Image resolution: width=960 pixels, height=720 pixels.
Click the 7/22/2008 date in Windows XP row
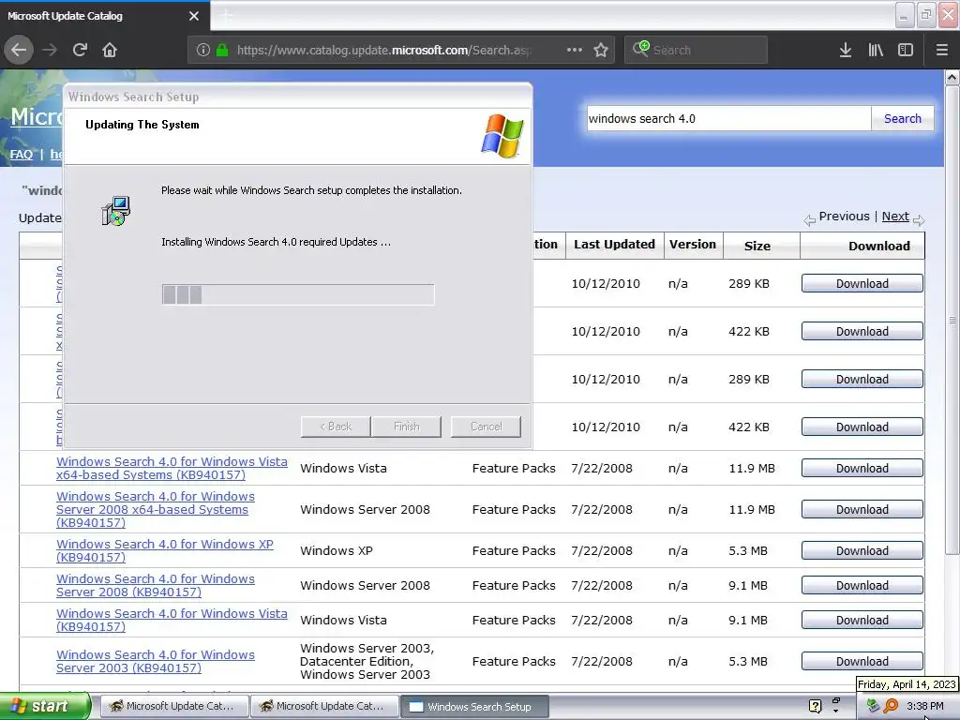coord(602,550)
